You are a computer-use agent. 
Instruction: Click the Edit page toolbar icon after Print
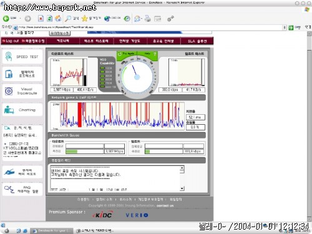click(158, 19)
